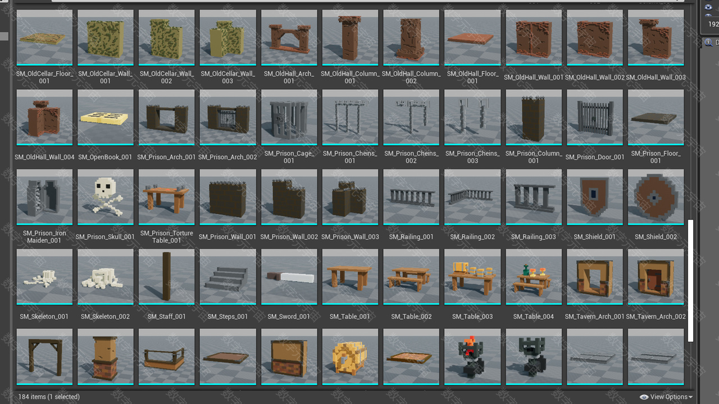
Task: Select the SM_Tavern_Arch_001 asset
Action: [x=595, y=277]
